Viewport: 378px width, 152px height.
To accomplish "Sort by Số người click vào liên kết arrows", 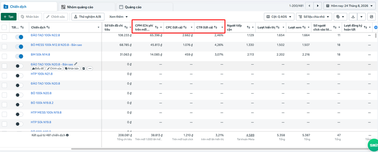I will (x=334, y=27).
